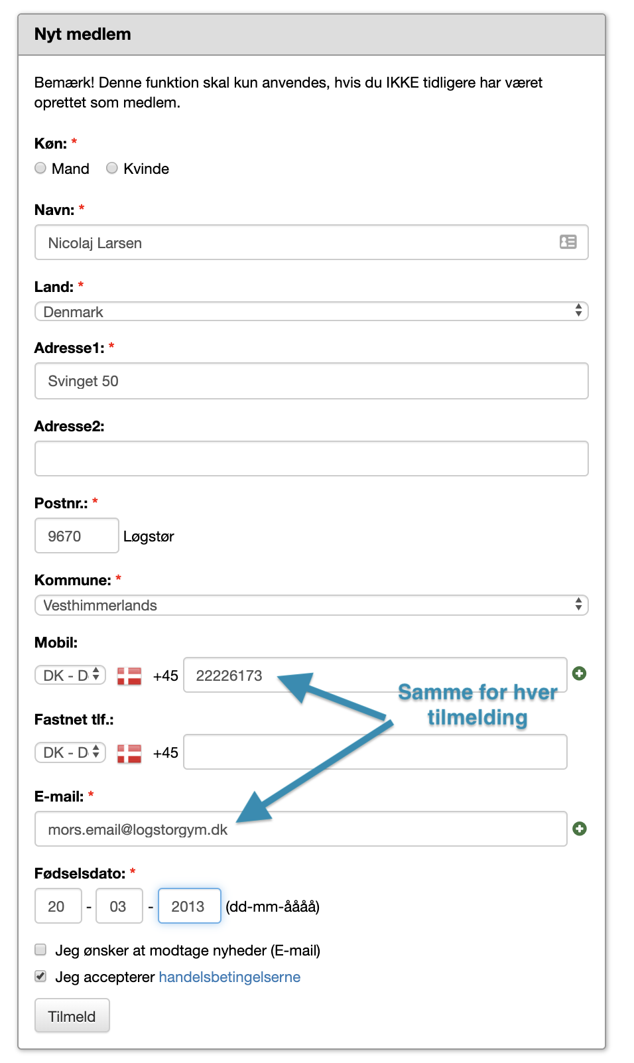The height and width of the screenshot is (1063, 634).
Task: Click the green plus icon beside E-mail
Action: [x=579, y=829]
